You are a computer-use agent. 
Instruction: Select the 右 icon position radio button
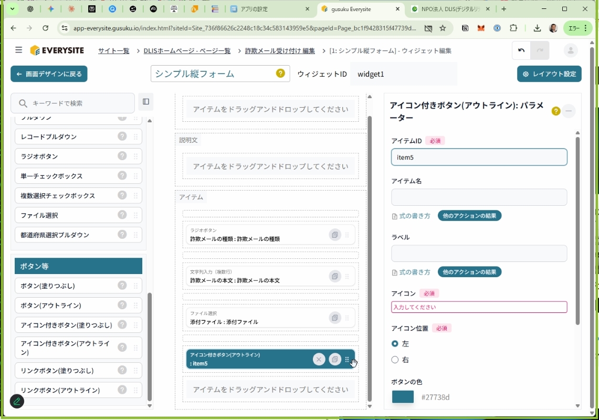pos(395,360)
